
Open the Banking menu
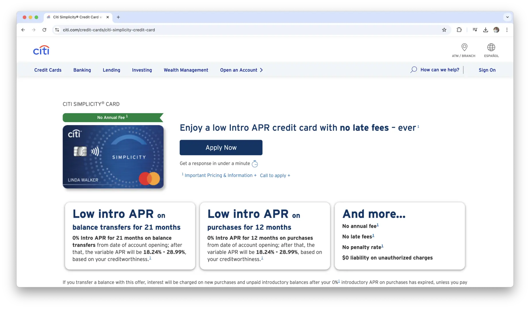pos(82,70)
